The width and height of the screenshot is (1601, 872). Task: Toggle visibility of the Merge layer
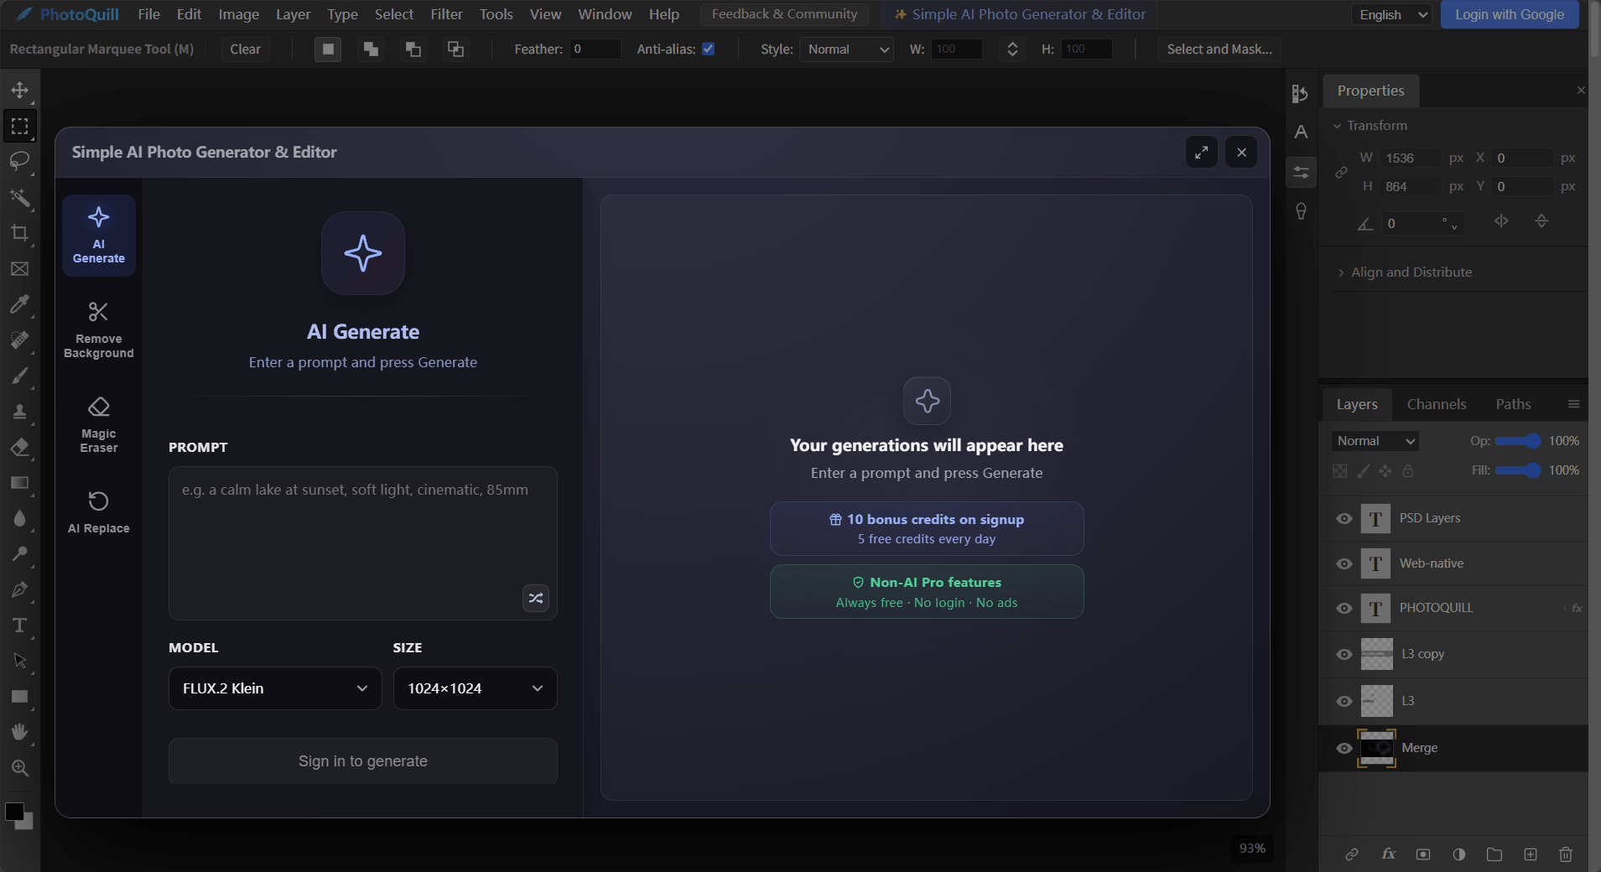point(1344,748)
